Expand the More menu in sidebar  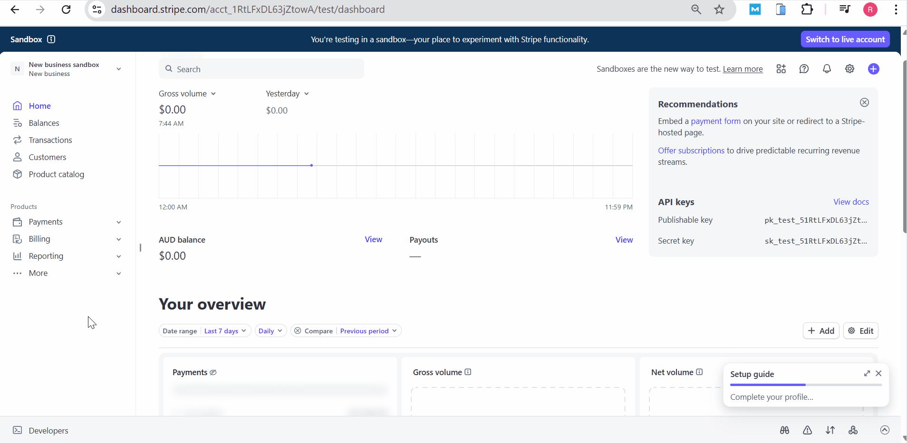tap(67, 273)
